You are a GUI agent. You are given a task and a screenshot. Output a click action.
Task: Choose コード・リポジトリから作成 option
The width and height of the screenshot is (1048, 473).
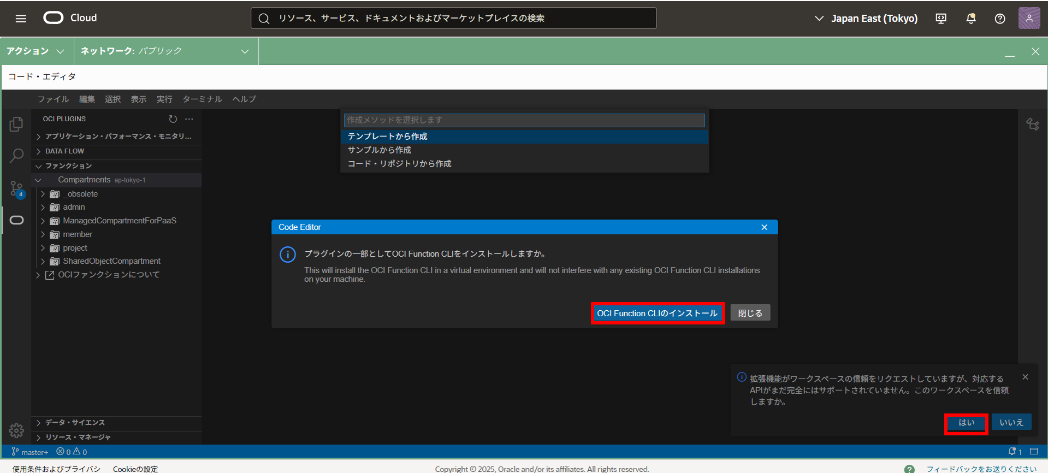tap(524, 164)
